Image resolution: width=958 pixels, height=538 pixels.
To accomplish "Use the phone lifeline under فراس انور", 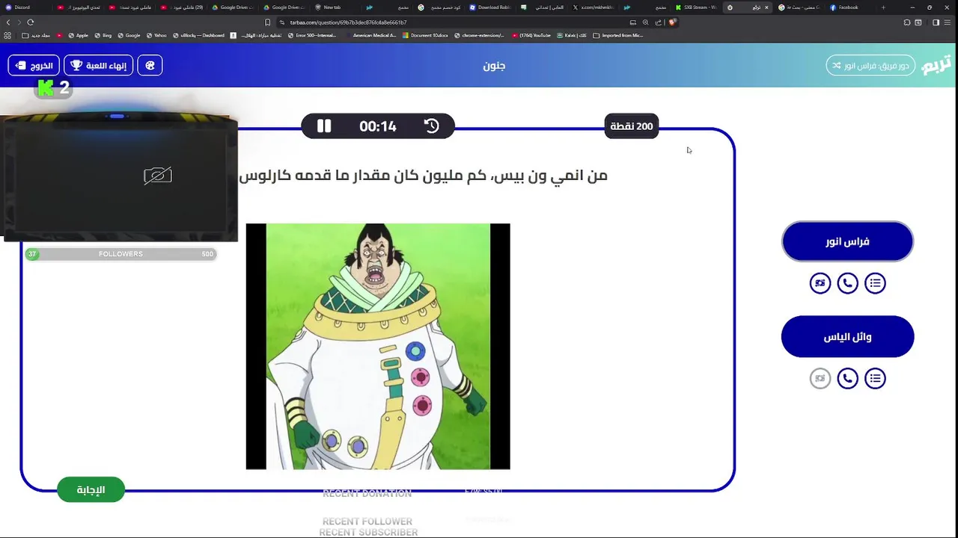I will 847,283.
